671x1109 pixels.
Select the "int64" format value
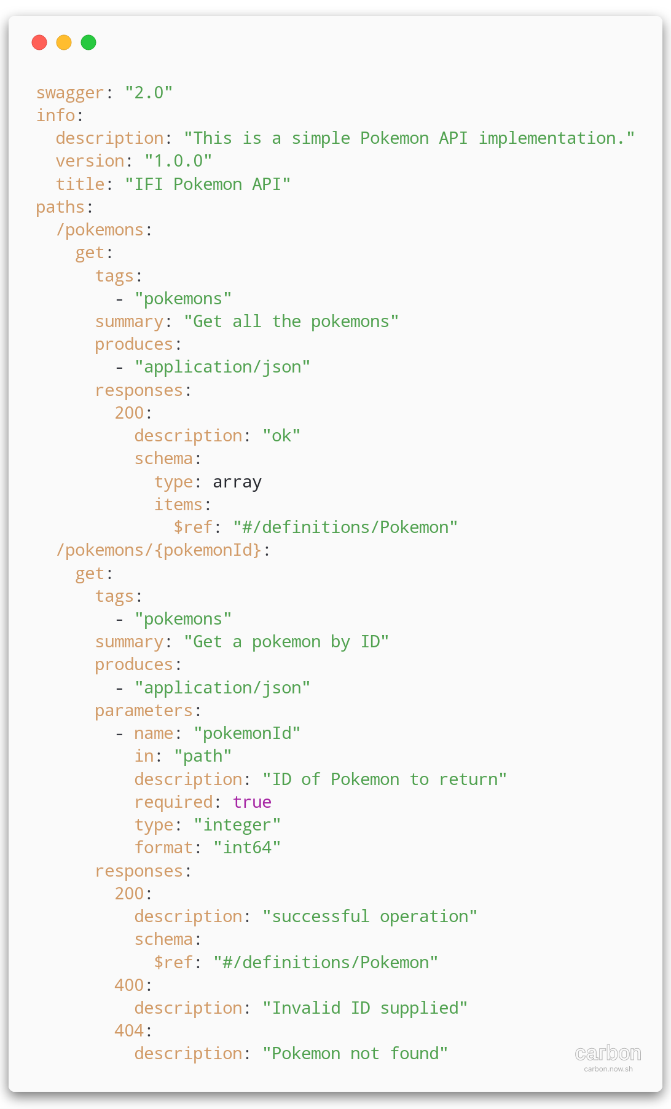(247, 848)
